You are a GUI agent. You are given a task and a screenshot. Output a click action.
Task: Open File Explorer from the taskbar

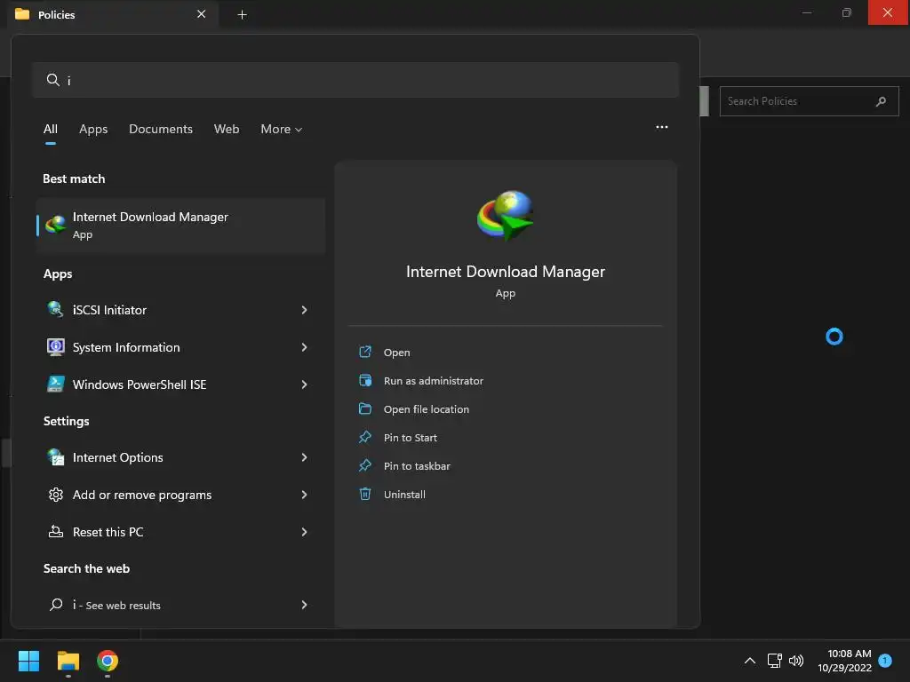pyautogui.click(x=68, y=661)
